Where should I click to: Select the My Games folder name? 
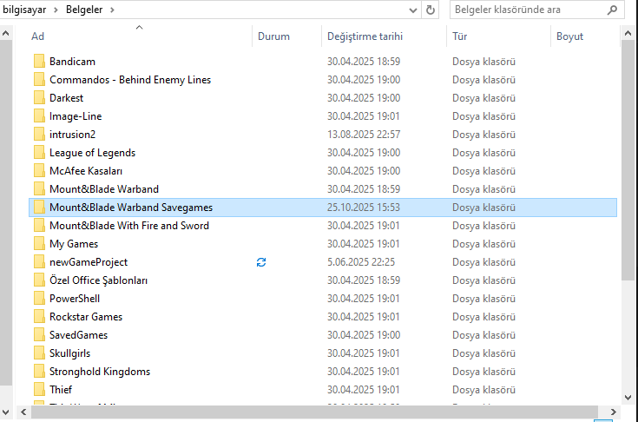pos(74,244)
